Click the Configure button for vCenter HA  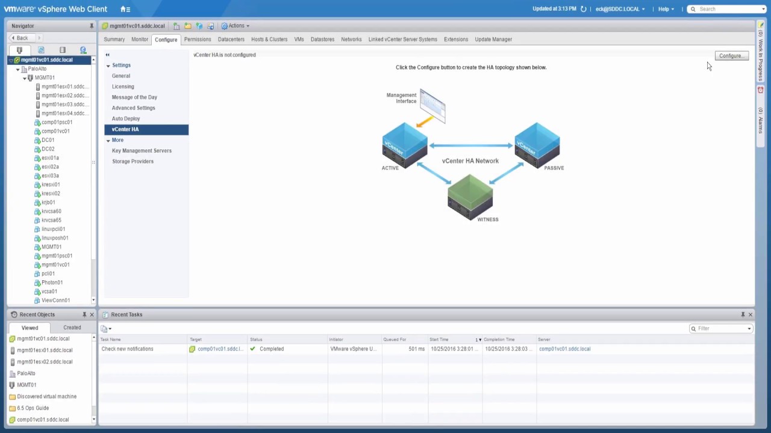coord(732,56)
